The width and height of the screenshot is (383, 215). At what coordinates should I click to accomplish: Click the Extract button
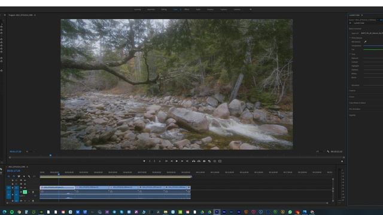tap(199, 161)
